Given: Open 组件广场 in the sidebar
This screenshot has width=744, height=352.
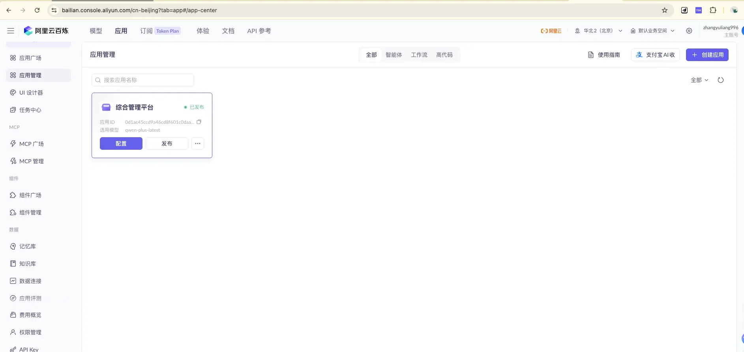Looking at the screenshot, I should click(x=38, y=195).
